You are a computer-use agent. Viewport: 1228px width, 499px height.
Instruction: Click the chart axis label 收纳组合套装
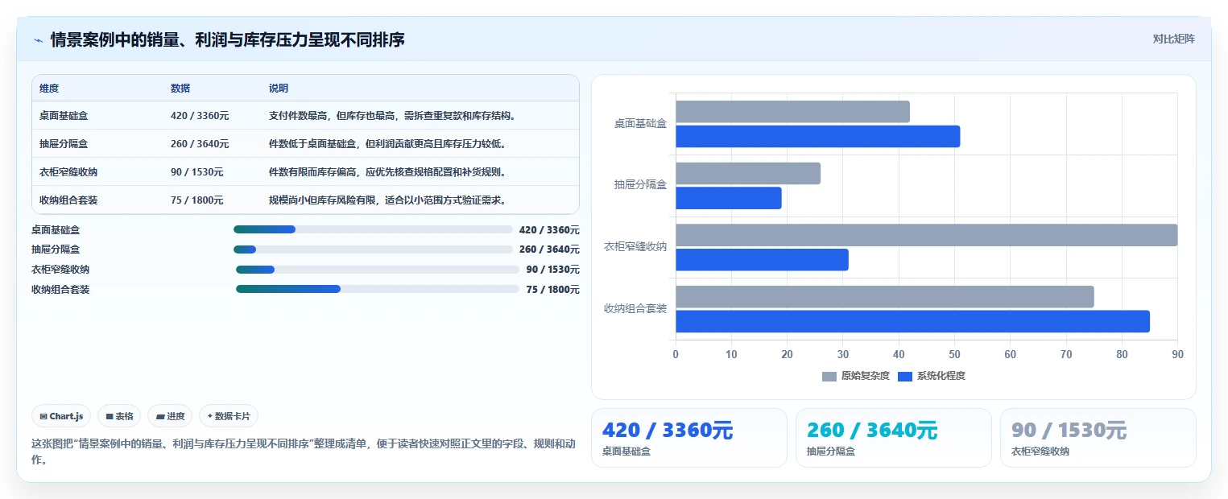click(x=635, y=308)
